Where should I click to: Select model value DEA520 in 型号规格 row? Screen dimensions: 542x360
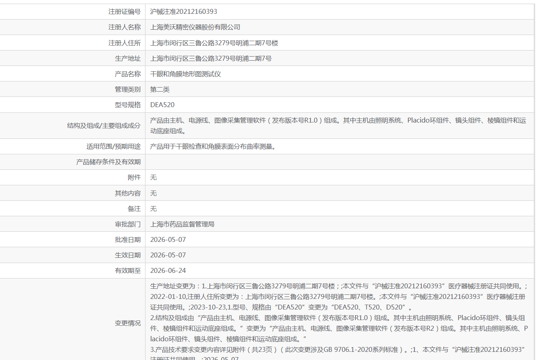(162, 105)
